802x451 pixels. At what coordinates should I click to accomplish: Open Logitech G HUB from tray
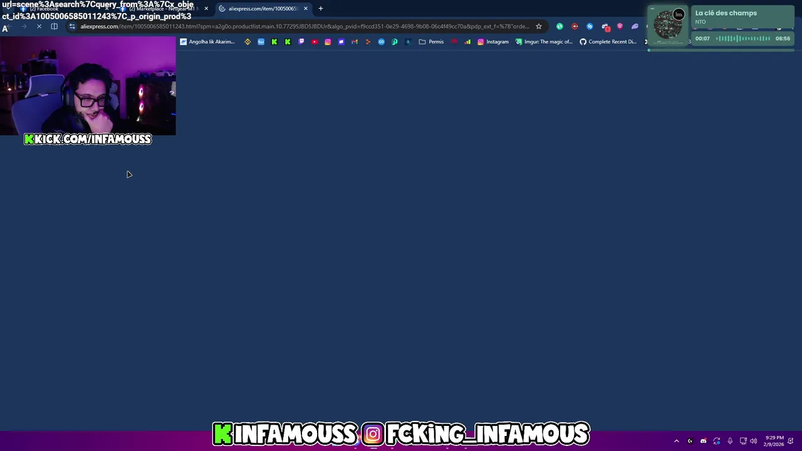point(690,441)
